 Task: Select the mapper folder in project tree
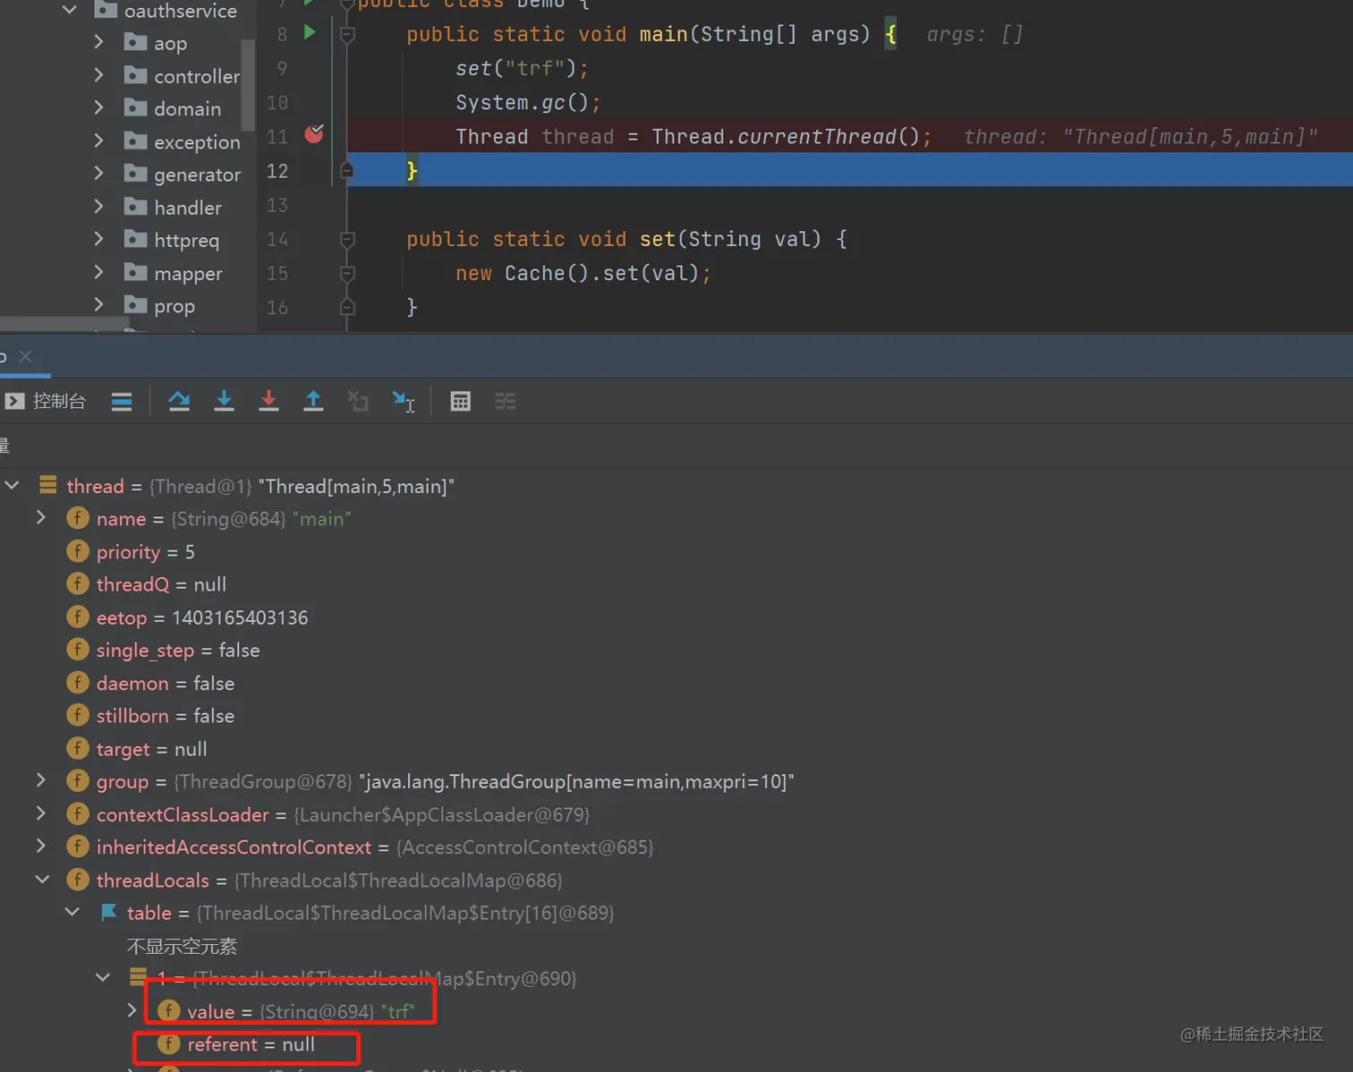coord(188,273)
